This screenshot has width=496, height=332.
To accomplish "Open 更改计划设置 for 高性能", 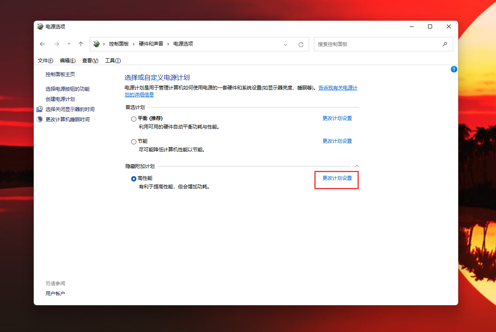I will pyautogui.click(x=337, y=180).
